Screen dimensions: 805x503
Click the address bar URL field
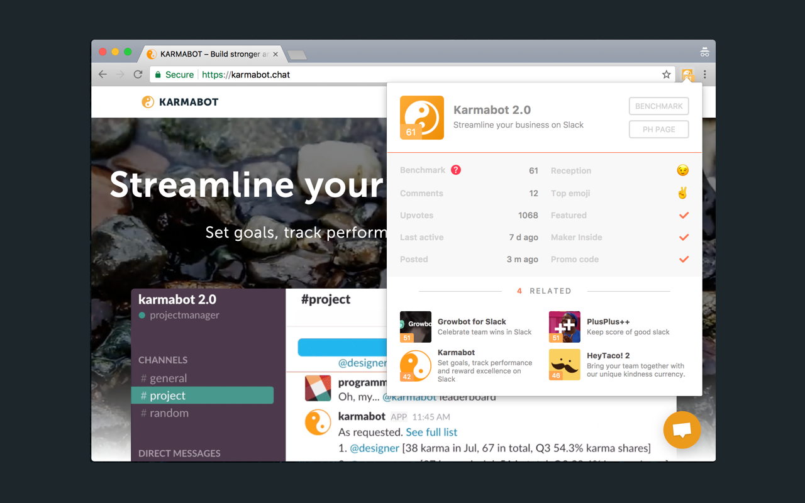(x=412, y=74)
